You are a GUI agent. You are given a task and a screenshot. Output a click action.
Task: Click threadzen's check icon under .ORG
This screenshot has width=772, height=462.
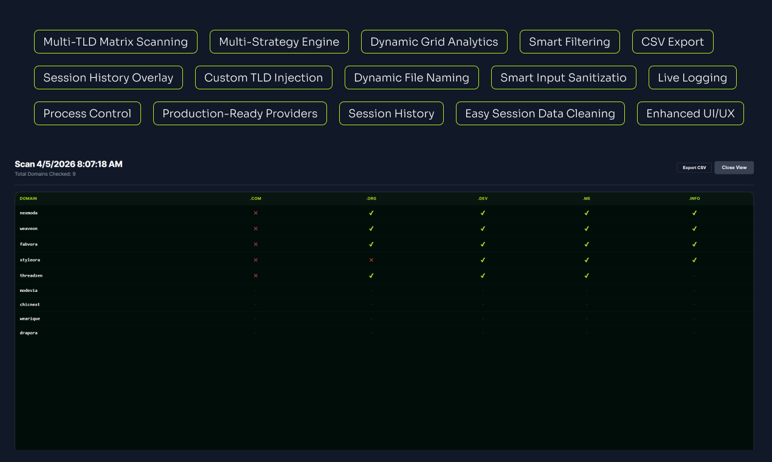(x=371, y=275)
